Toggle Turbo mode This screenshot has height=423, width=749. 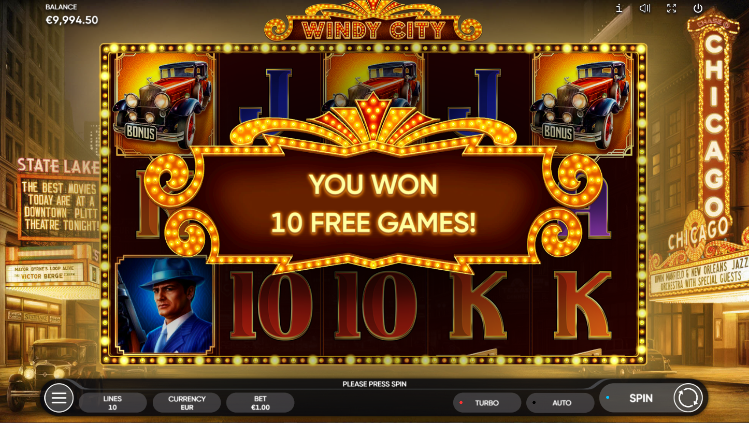pos(487,403)
